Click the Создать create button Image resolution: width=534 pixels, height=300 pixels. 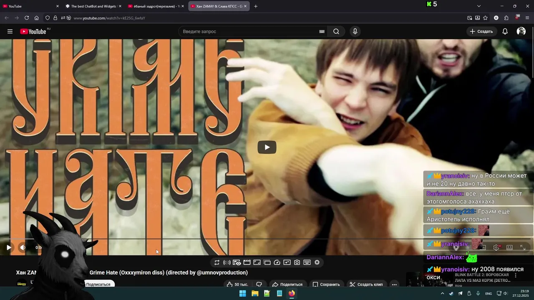point(481,31)
